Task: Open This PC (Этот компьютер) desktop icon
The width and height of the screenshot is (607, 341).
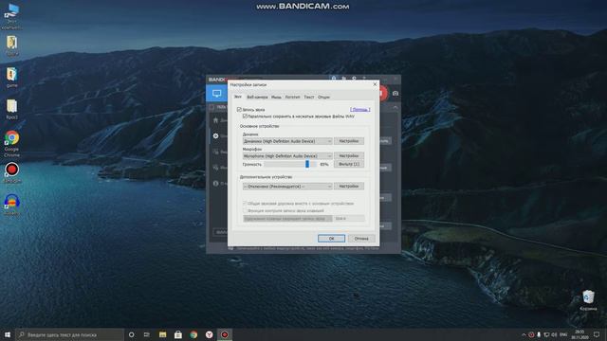Action: click(x=11, y=16)
